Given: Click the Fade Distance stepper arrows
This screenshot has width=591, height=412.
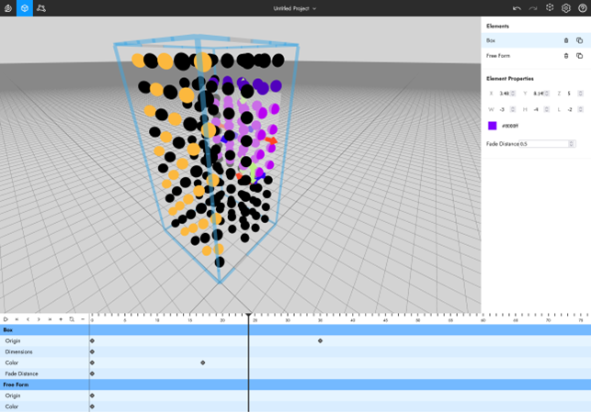Looking at the screenshot, I should click(x=572, y=144).
